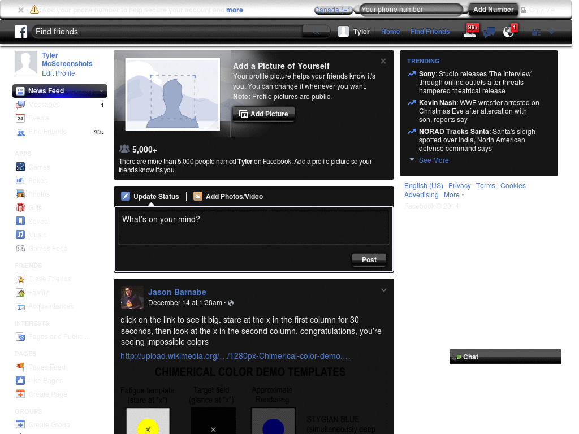Click the Post button
This screenshot has width=579, height=434.
coord(369,260)
